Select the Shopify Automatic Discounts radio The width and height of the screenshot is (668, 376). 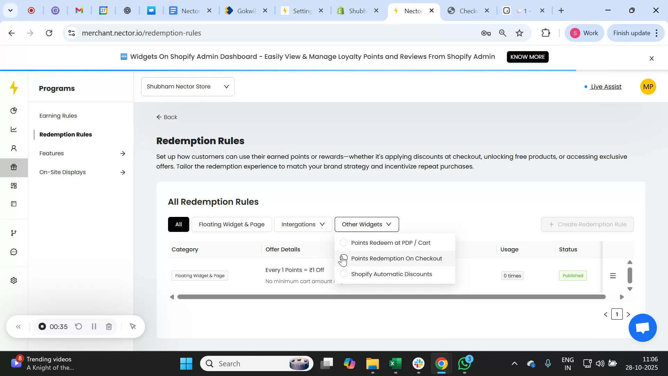[344, 274]
